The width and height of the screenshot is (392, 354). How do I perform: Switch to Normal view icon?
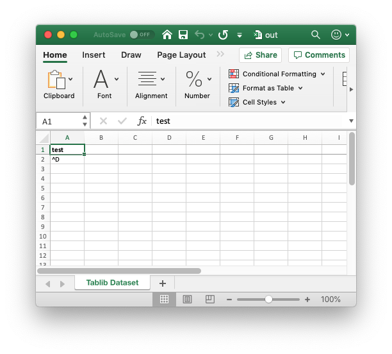click(164, 299)
